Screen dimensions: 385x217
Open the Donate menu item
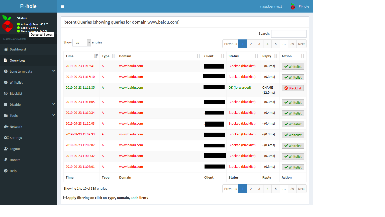pyautogui.click(x=29, y=160)
